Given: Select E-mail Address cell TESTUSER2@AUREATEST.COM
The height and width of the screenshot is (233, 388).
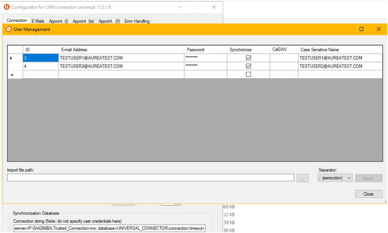Looking at the screenshot, I should [x=121, y=66].
